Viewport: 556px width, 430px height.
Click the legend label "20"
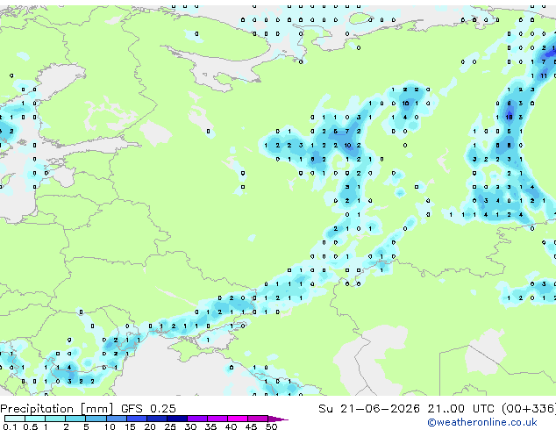point(150,426)
